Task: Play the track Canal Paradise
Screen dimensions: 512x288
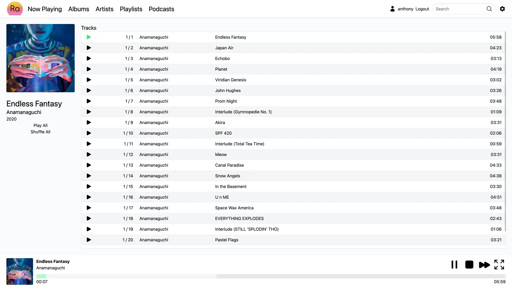Action: click(89, 165)
